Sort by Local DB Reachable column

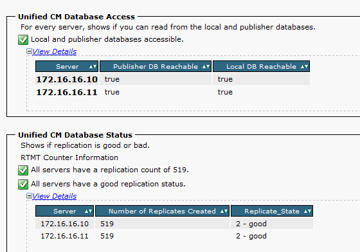pyautogui.click(x=304, y=67)
